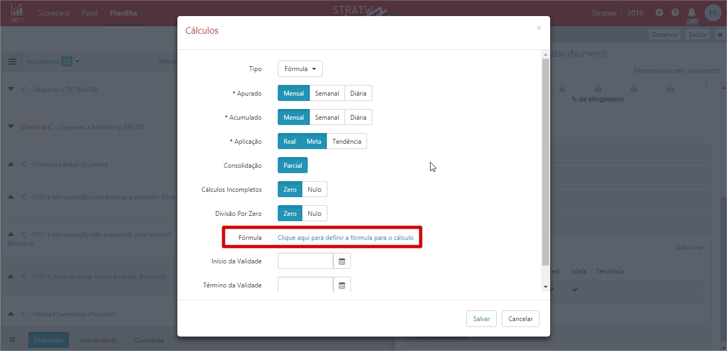Switch to the Financeiro bottom tab
This screenshot has height=351, width=727.
[49, 340]
